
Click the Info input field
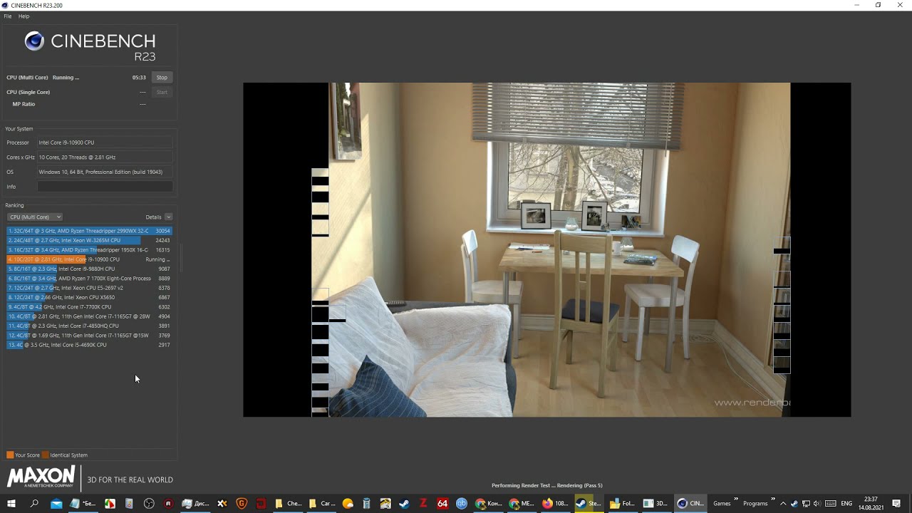click(105, 187)
